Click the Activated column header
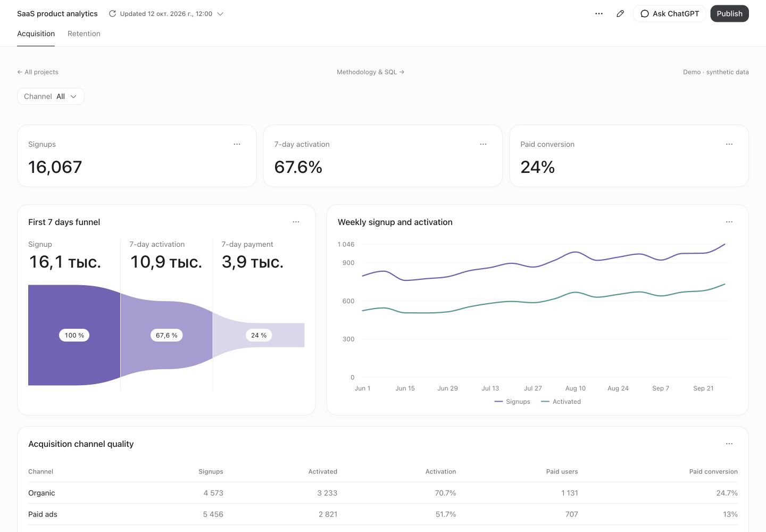This screenshot has width=766, height=532. point(323,471)
